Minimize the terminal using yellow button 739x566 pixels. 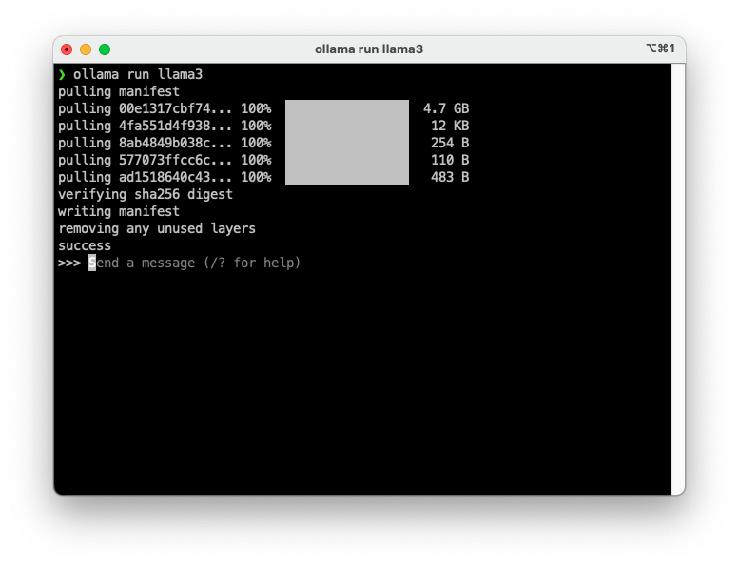(x=86, y=49)
